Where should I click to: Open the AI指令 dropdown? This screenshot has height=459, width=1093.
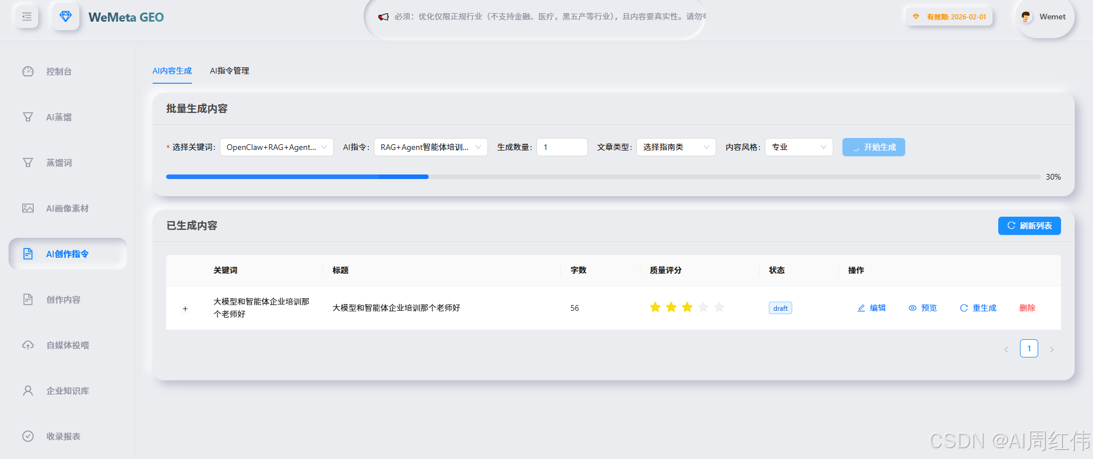(431, 147)
